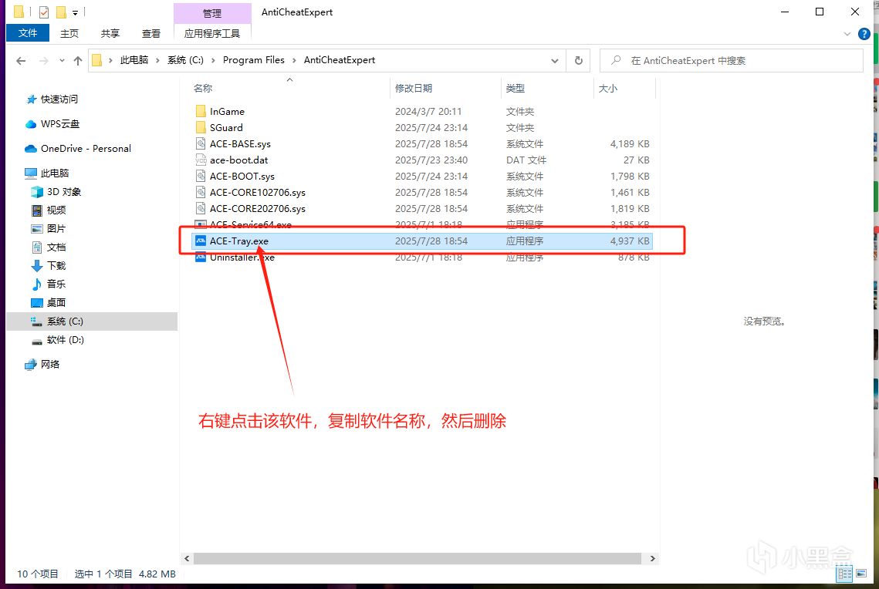879x589 pixels.
Task: Select the 管理 contextual tab header
Action: [212, 13]
